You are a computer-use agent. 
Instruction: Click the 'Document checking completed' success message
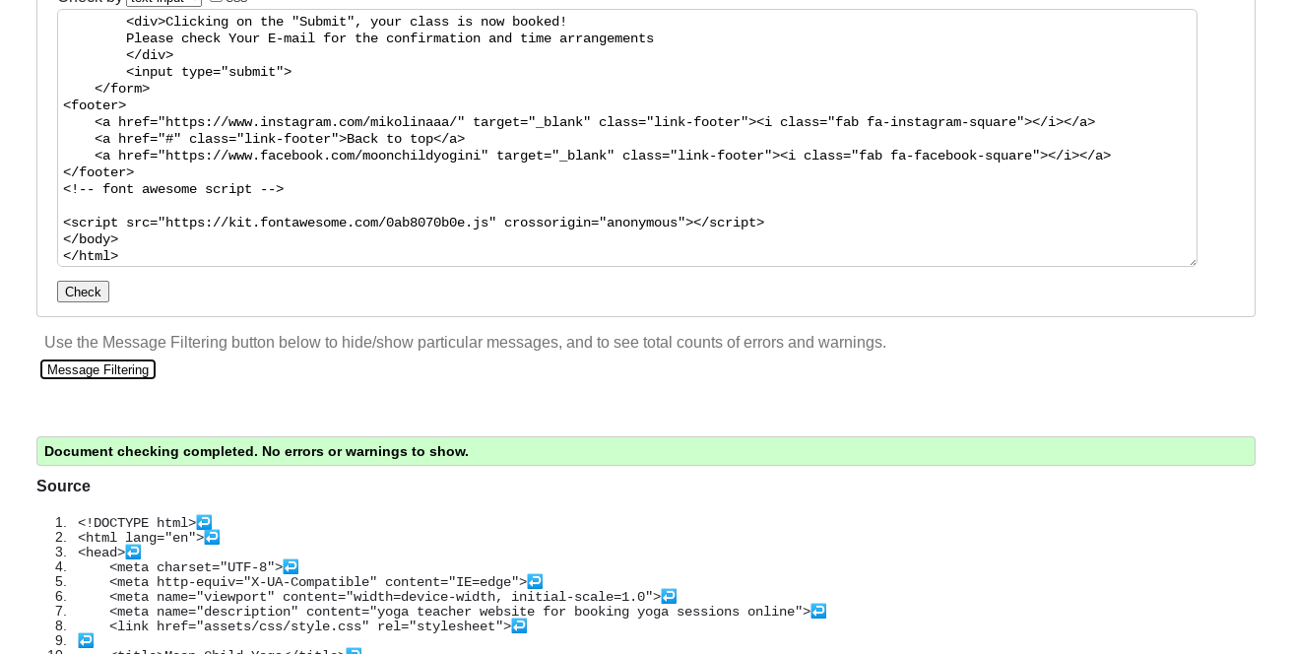645,451
